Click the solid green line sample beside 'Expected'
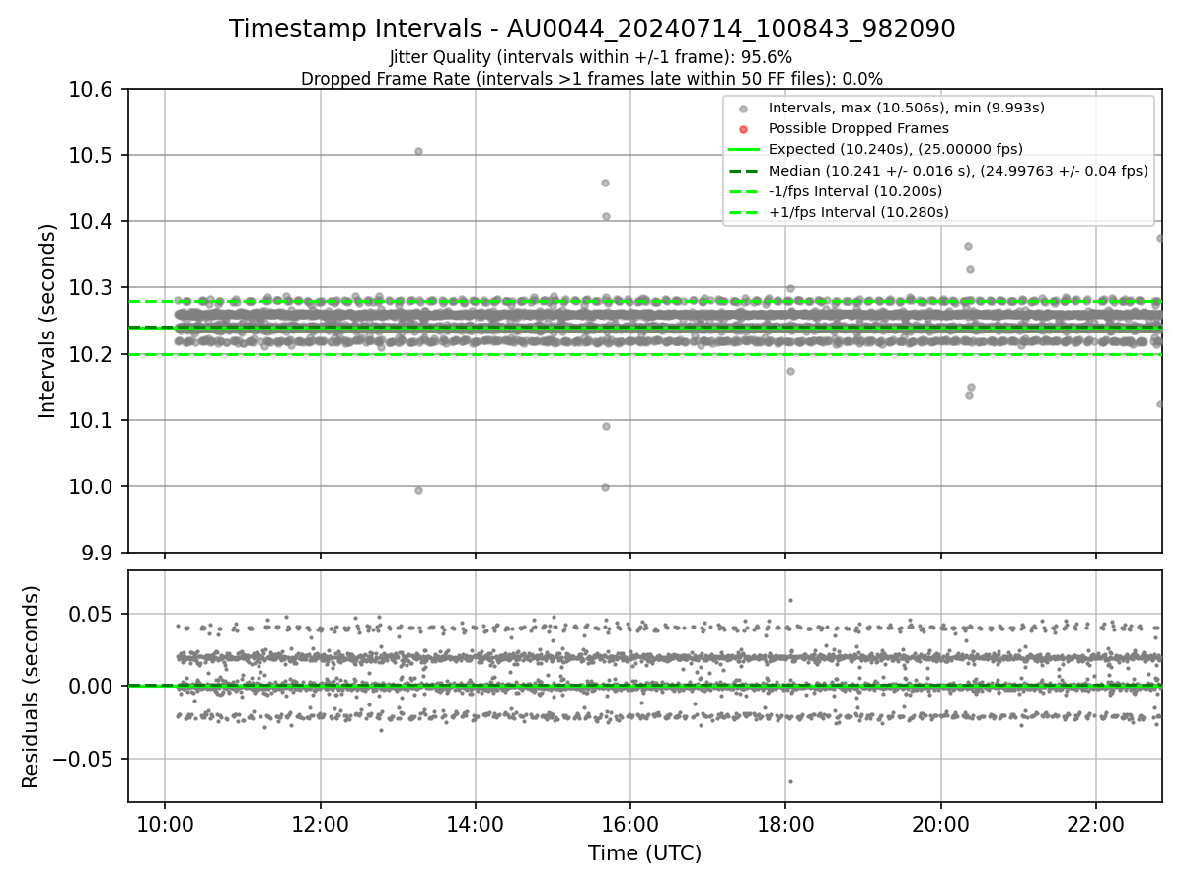 tap(744, 149)
